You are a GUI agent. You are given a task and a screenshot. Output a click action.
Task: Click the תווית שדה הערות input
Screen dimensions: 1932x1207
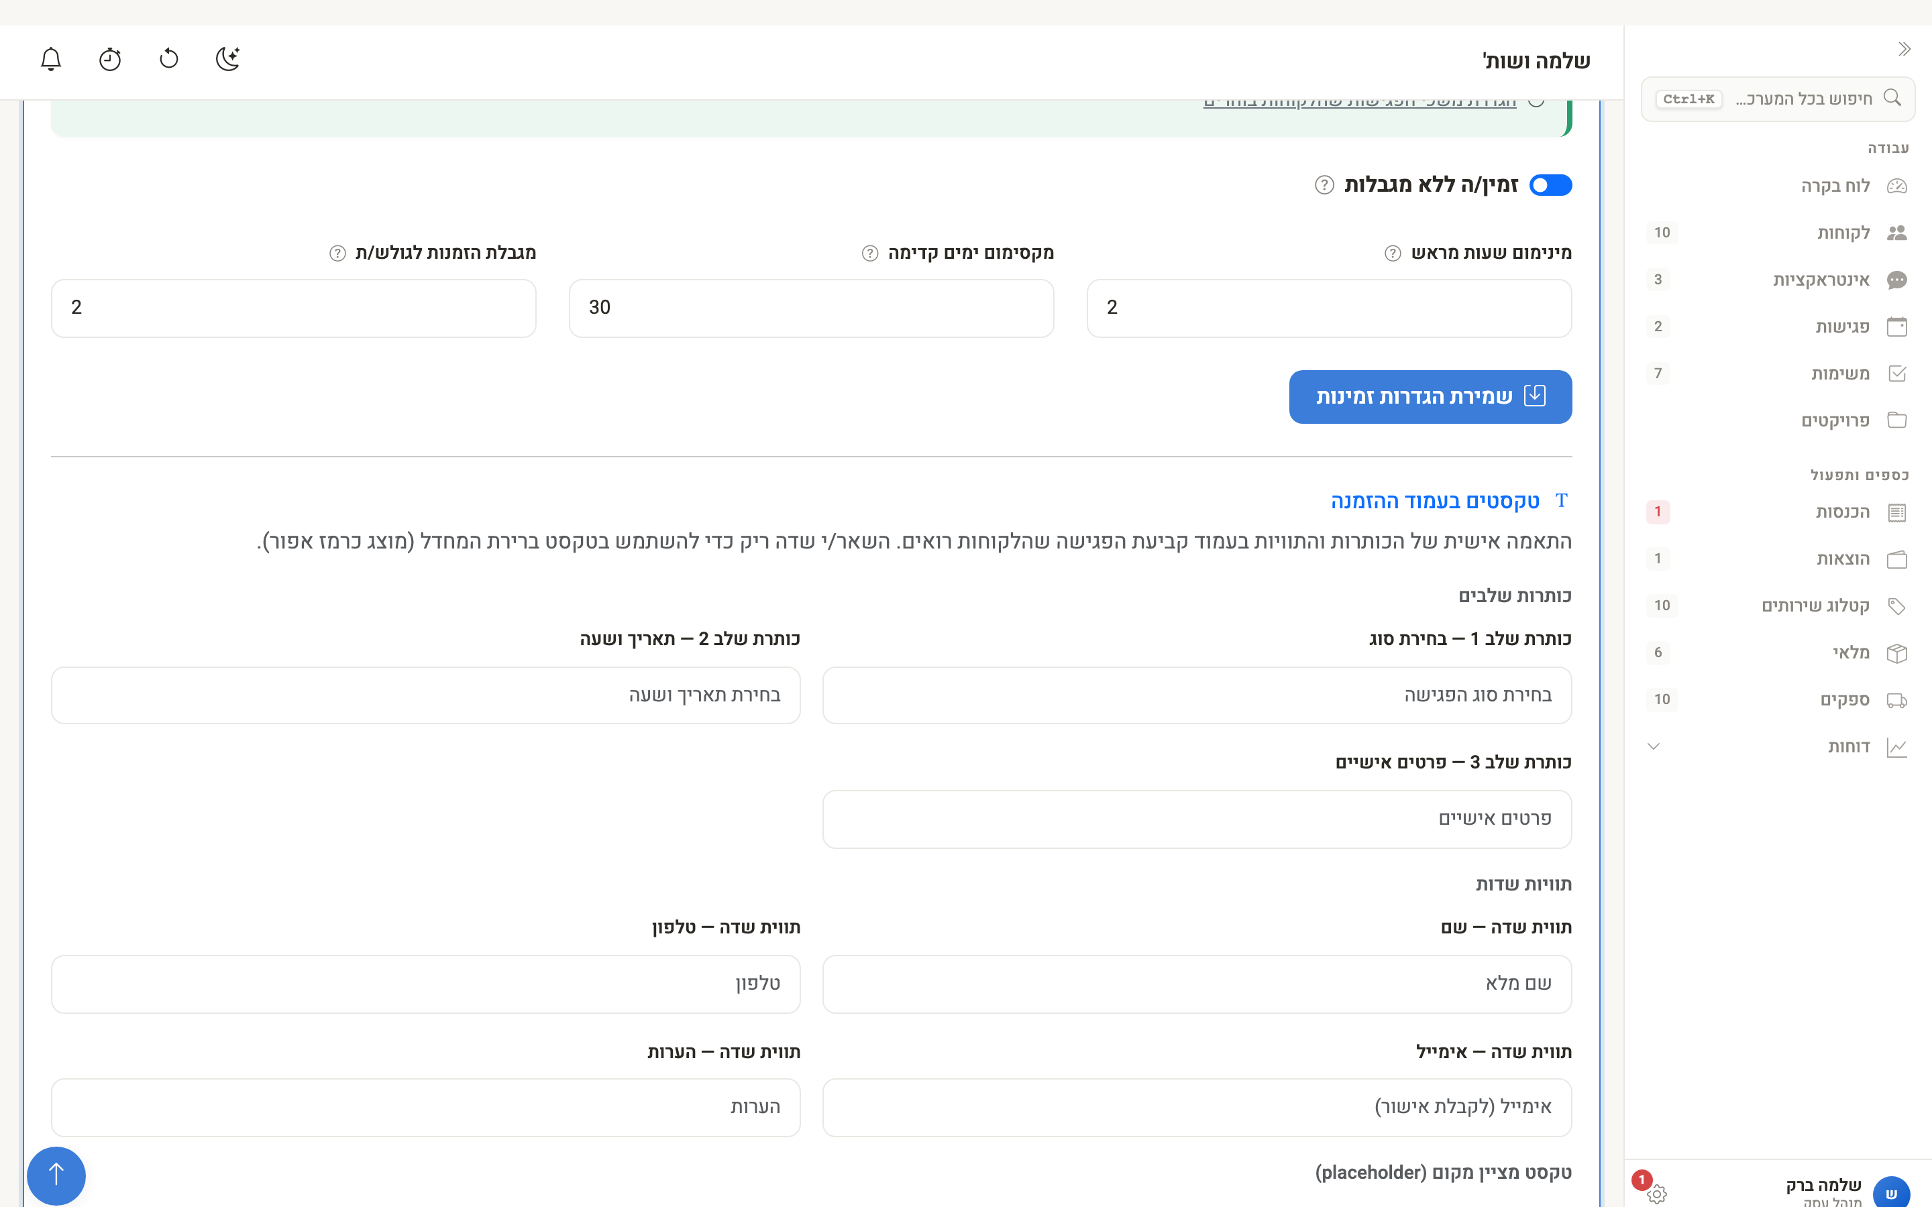(425, 1108)
